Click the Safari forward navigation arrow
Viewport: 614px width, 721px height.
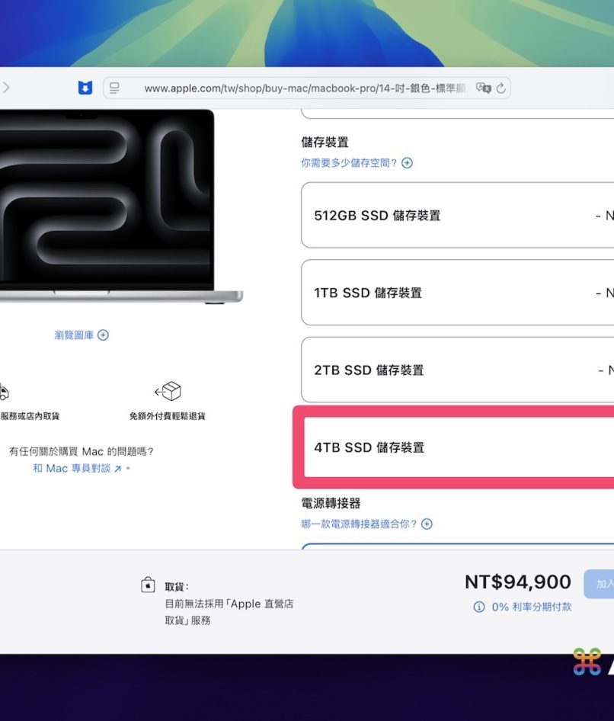(x=6, y=88)
